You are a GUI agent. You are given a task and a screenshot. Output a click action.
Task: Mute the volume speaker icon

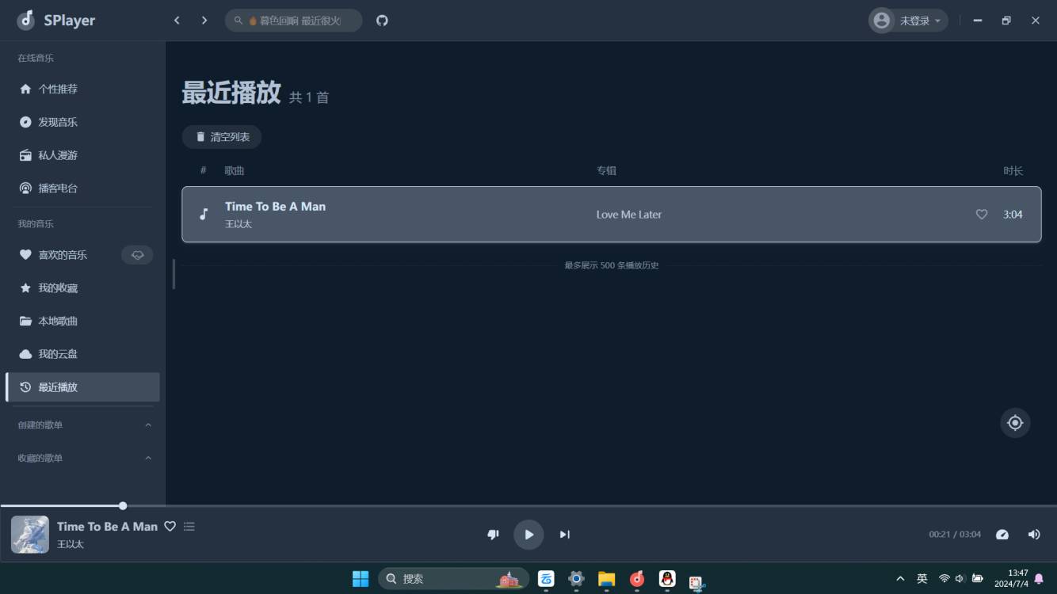pos(1034,535)
